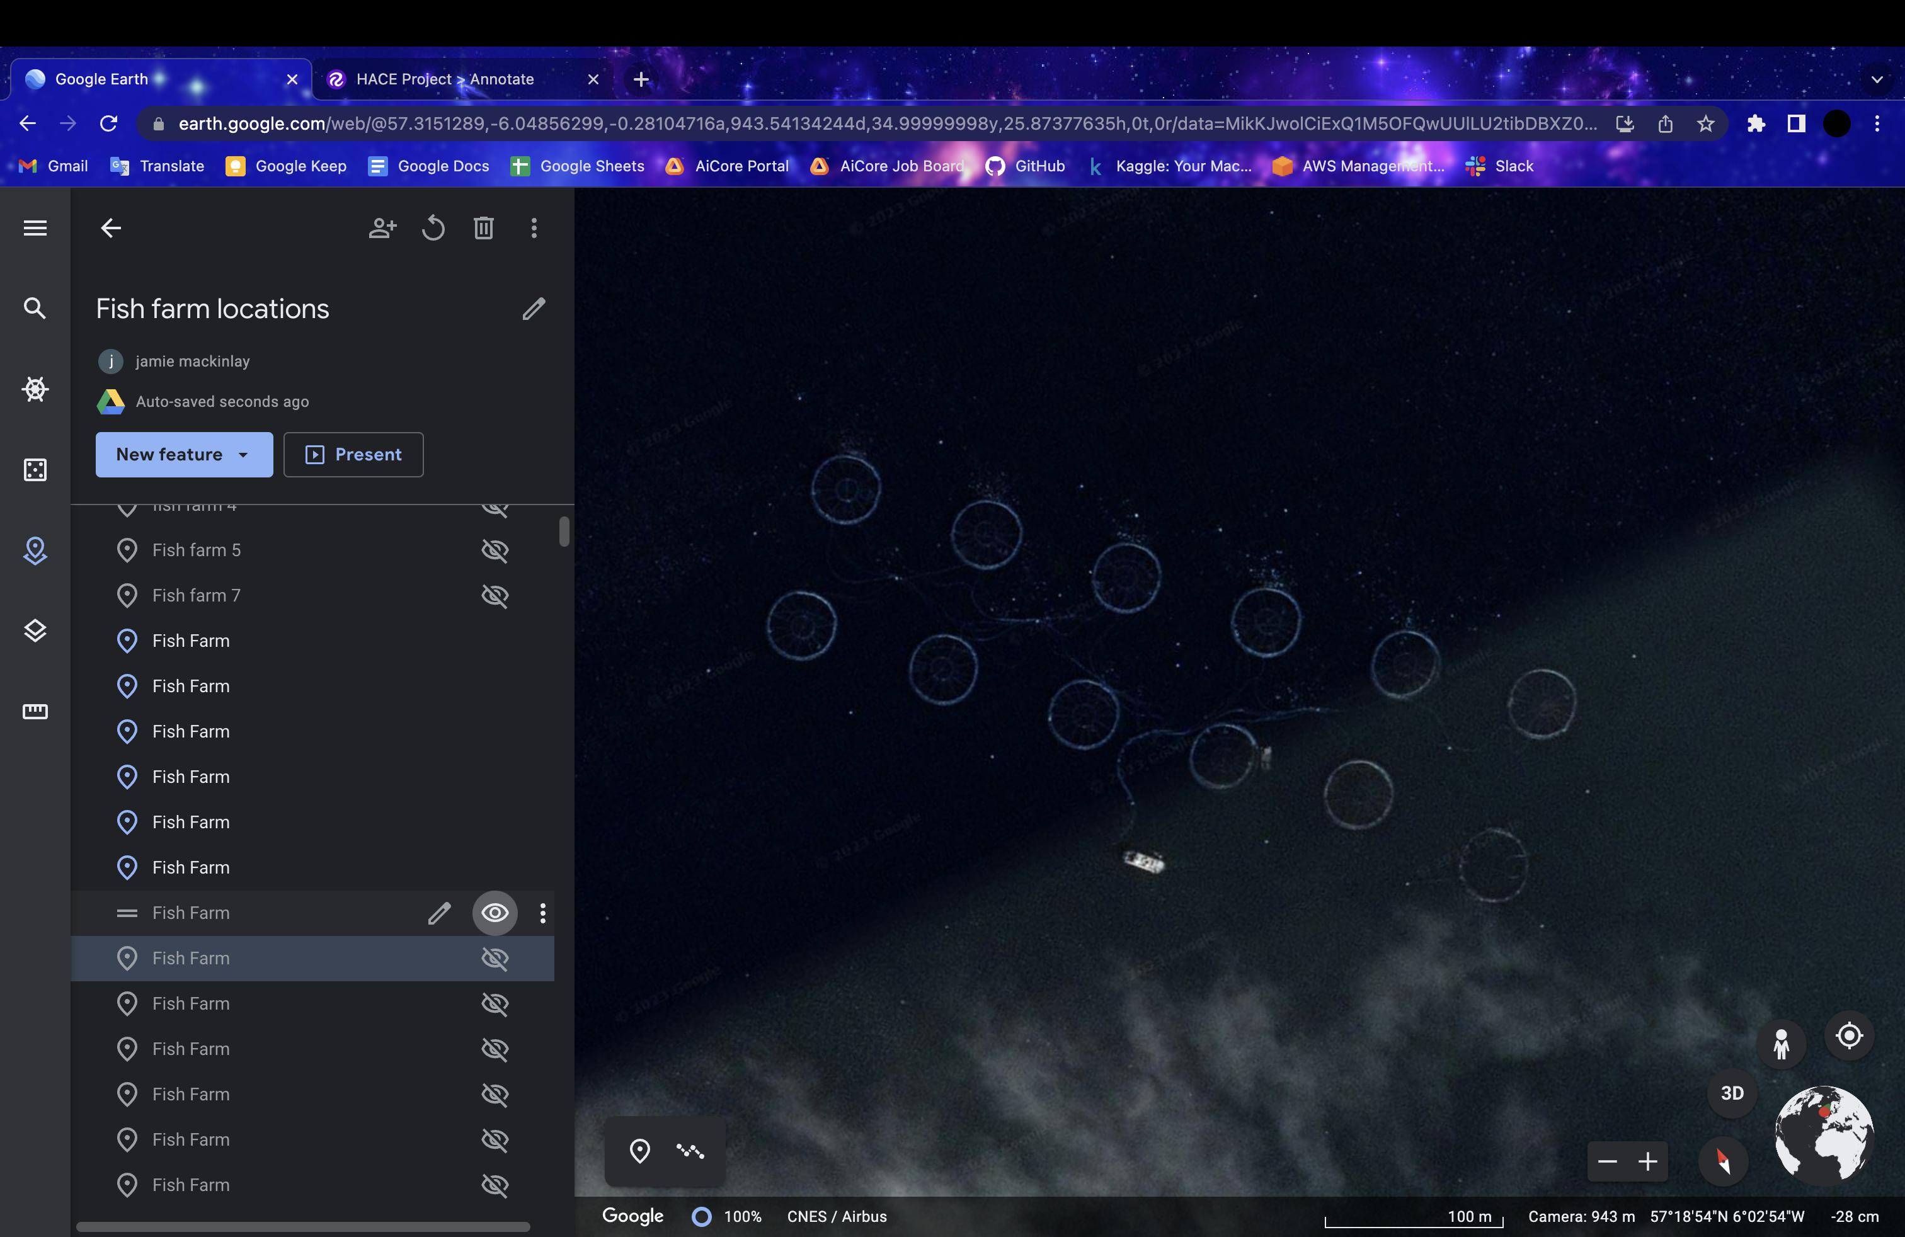Edit the hovered Fish Farm with pencil
Viewport: 1905px width, 1237px height.
pyautogui.click(x=440, y=913)
